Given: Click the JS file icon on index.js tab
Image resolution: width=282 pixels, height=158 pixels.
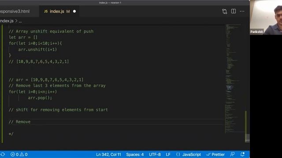Looking at the screenshot, I should coord(46,11).
